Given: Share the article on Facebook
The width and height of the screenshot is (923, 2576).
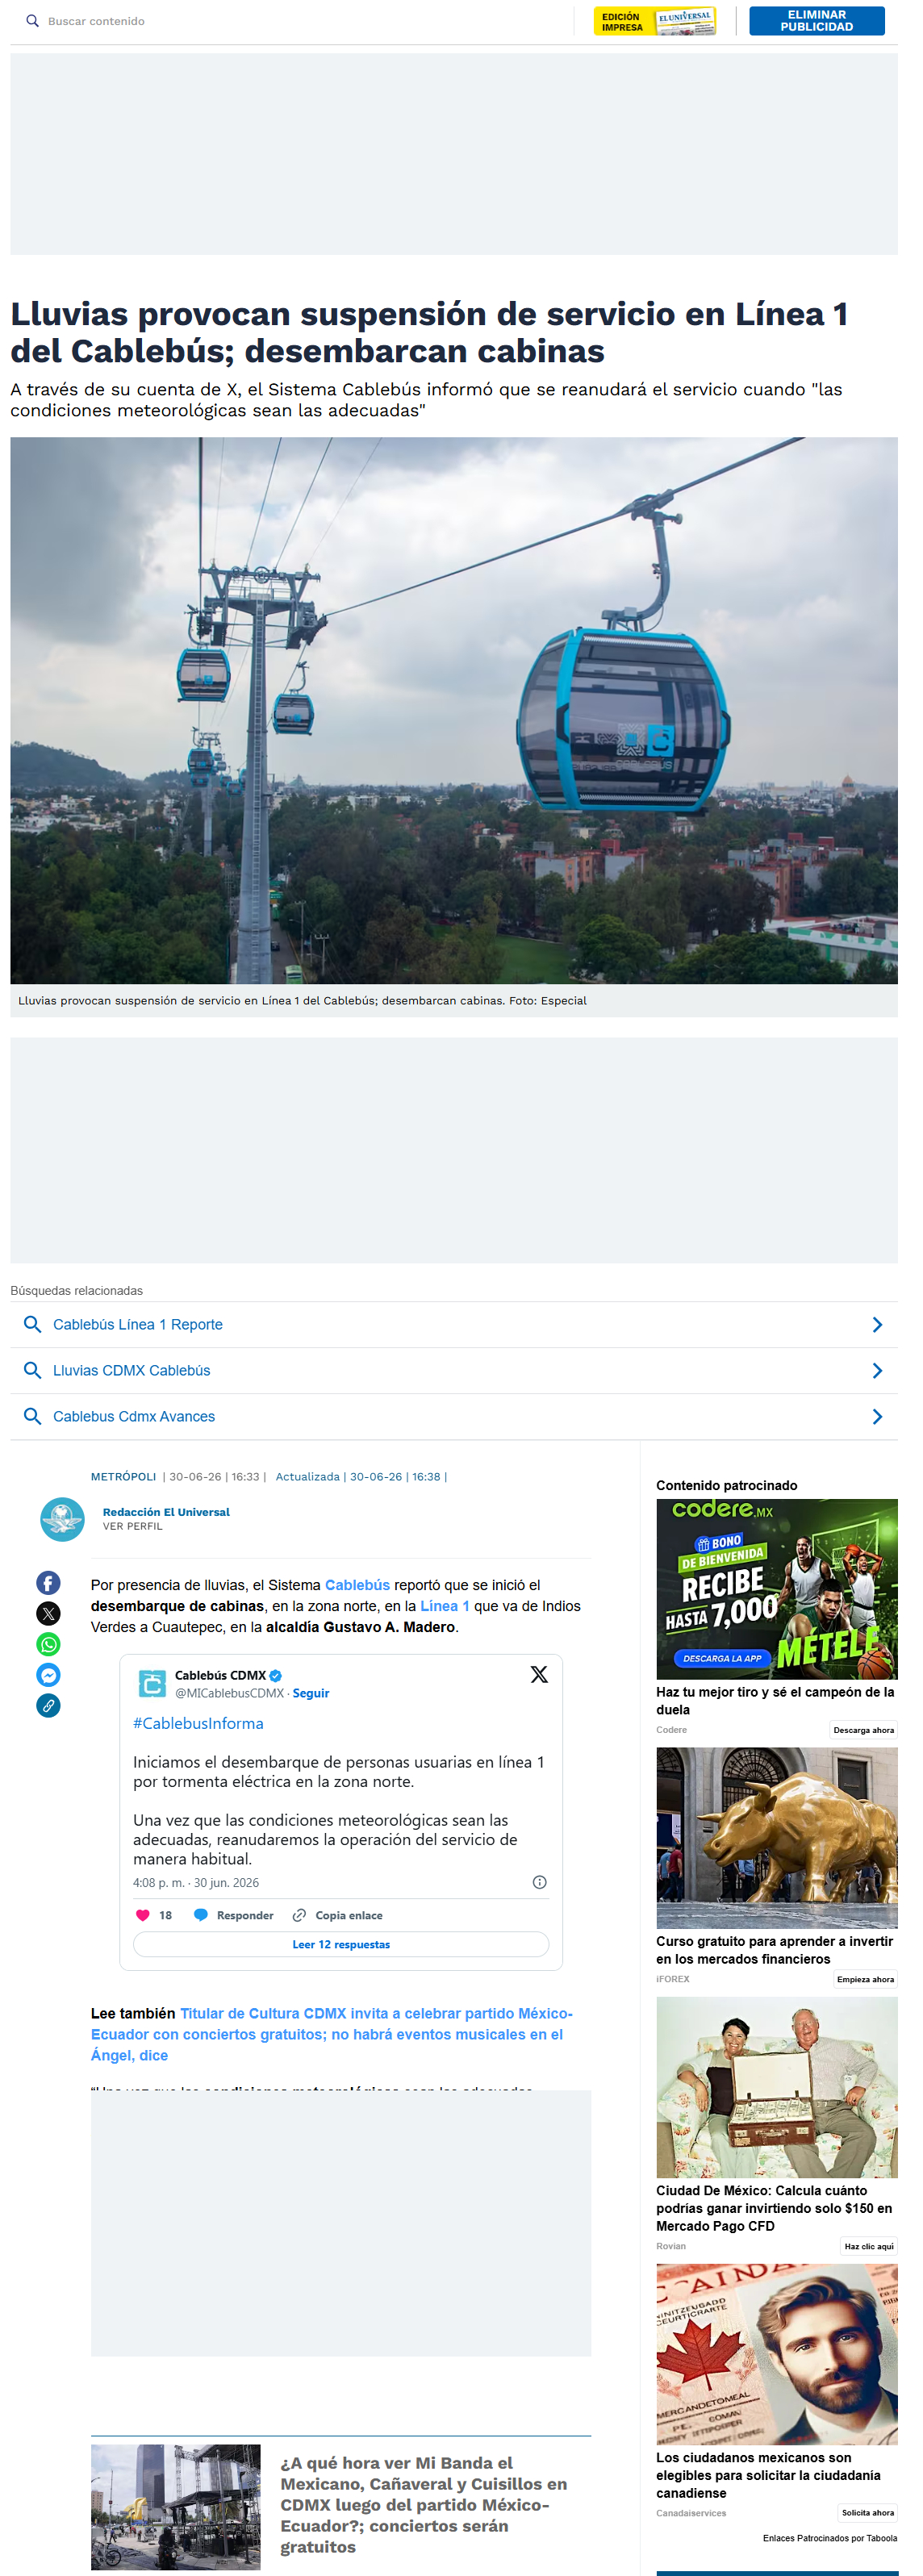Looking at the screenshot, I should 48,1582.
